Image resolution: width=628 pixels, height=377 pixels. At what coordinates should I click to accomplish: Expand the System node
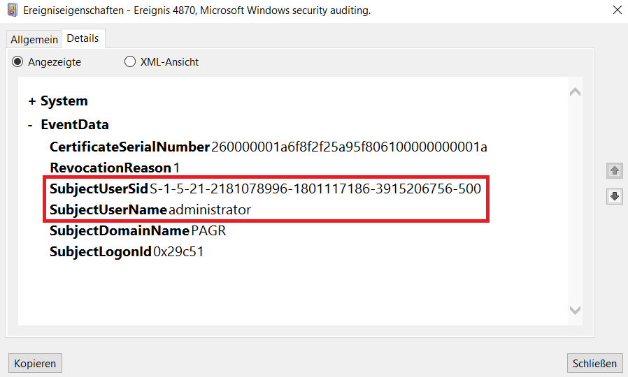tap(32, 101)
